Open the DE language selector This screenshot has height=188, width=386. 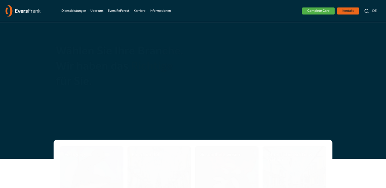click(x=374, y=11)
